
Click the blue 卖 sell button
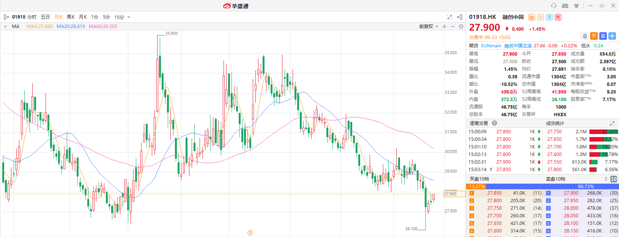[x=603, y=36]
